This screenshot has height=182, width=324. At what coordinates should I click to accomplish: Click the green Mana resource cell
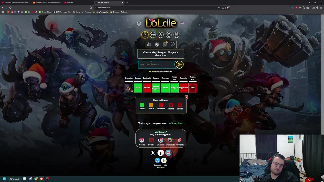point(165,88)
